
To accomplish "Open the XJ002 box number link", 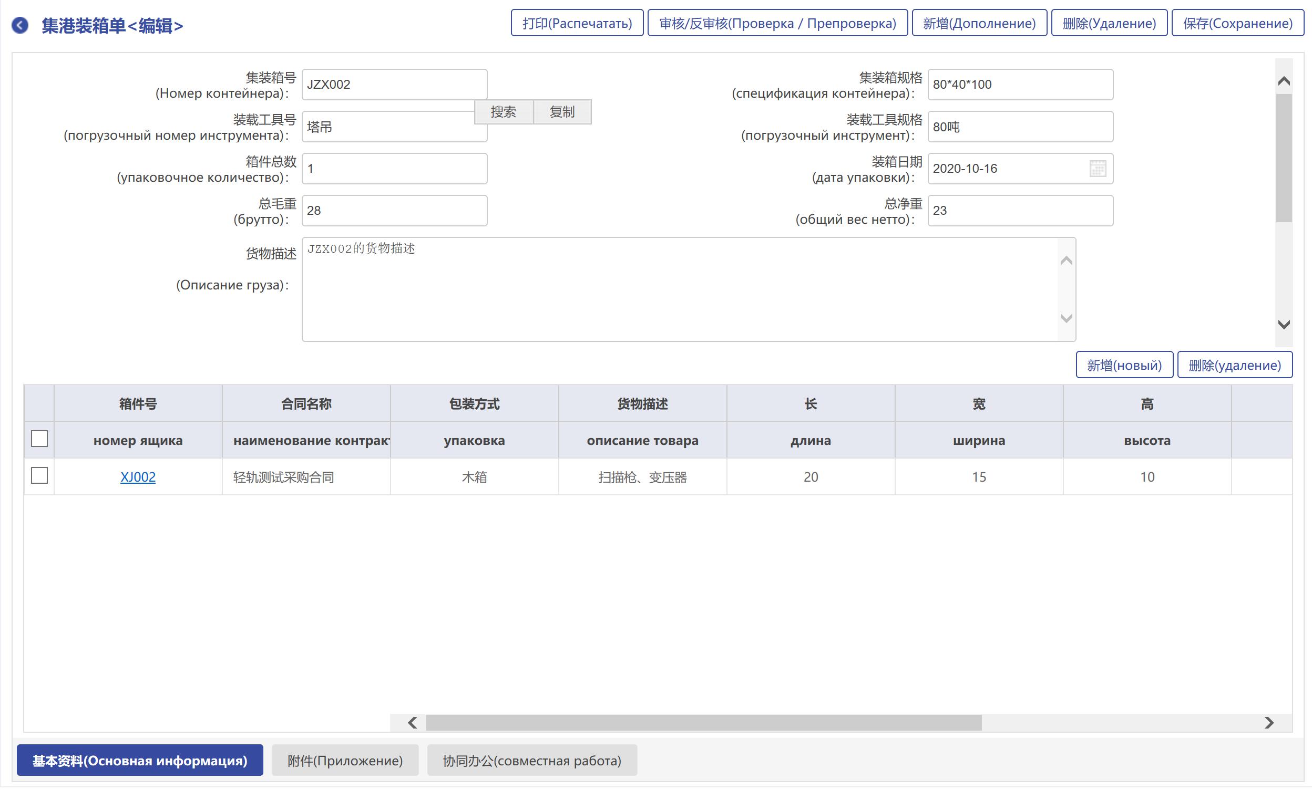I will point(138,476).
